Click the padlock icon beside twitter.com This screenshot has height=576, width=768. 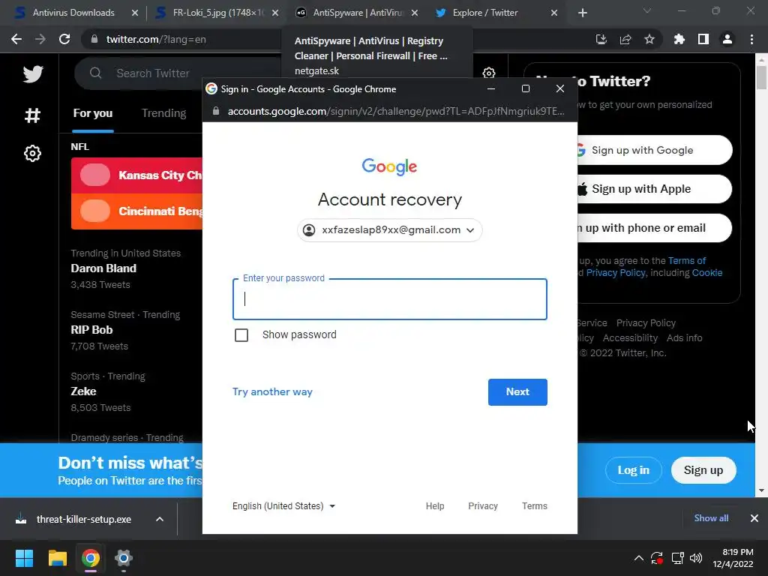coord(94,39)
